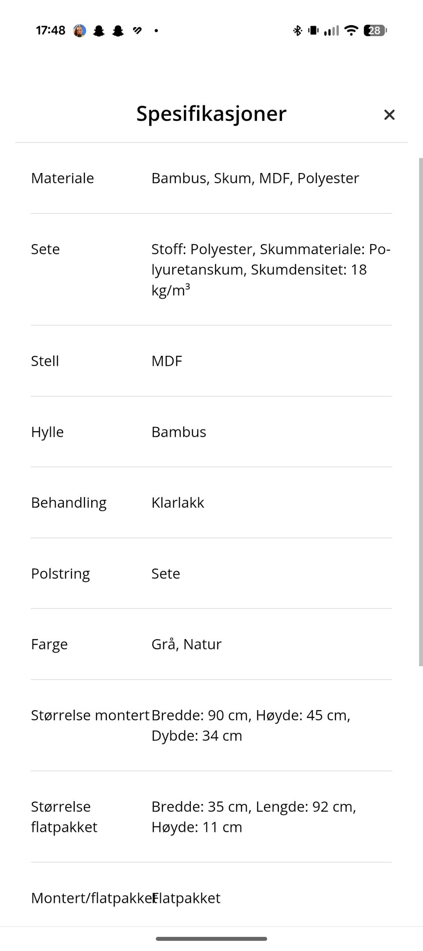Tap the profile avatar notification icon

pos(80,30)
